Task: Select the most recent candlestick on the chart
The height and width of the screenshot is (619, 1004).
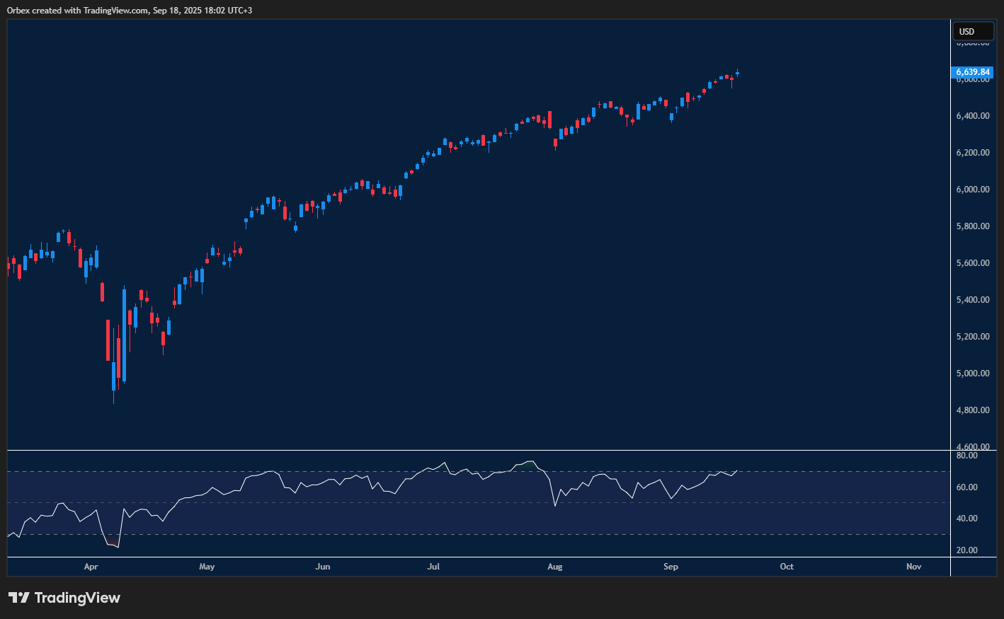Action: click(x=736, y=73)
